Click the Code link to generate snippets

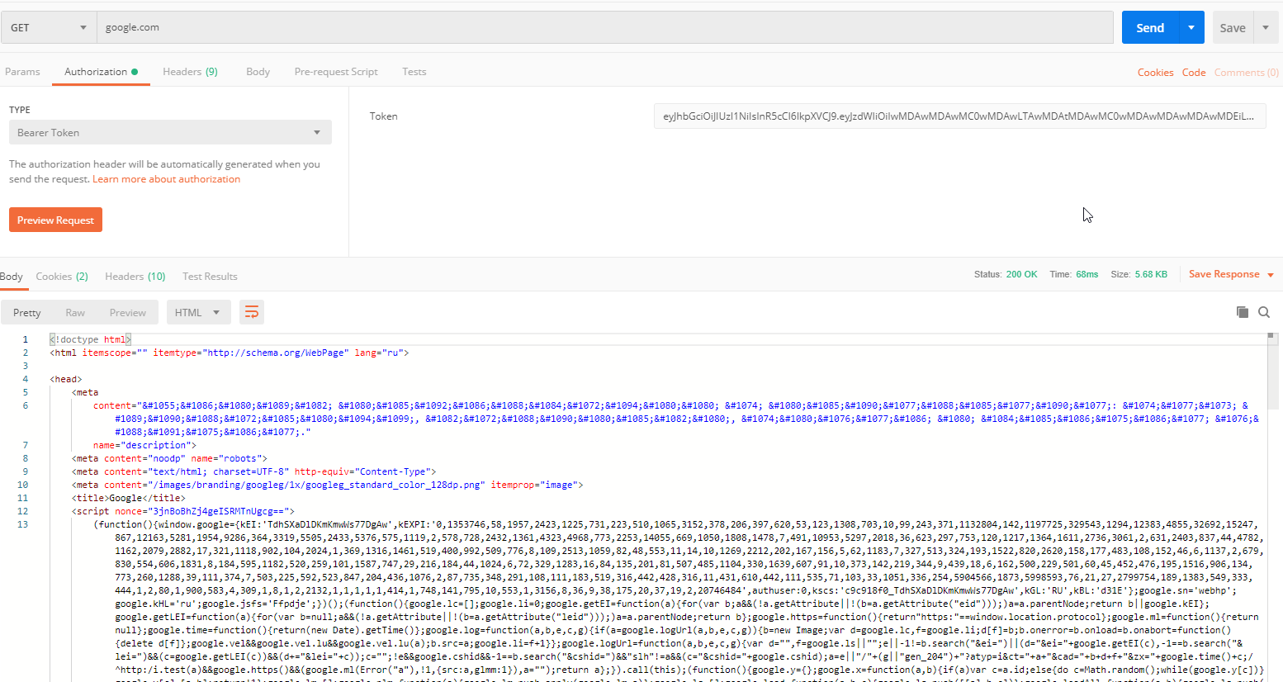(1194, 72)
